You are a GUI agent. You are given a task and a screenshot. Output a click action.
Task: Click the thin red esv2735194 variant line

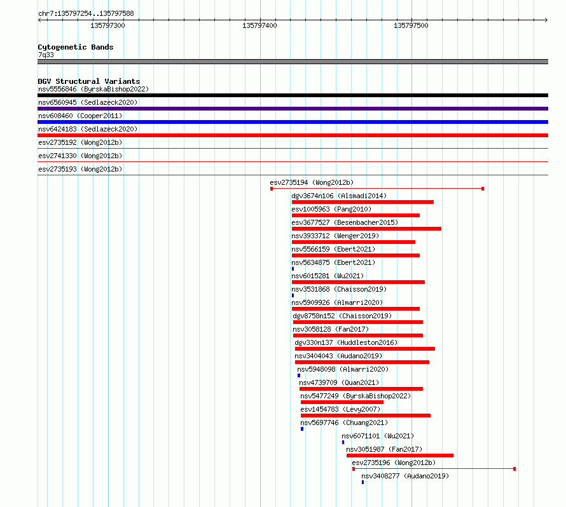click(x=377, y=189)
